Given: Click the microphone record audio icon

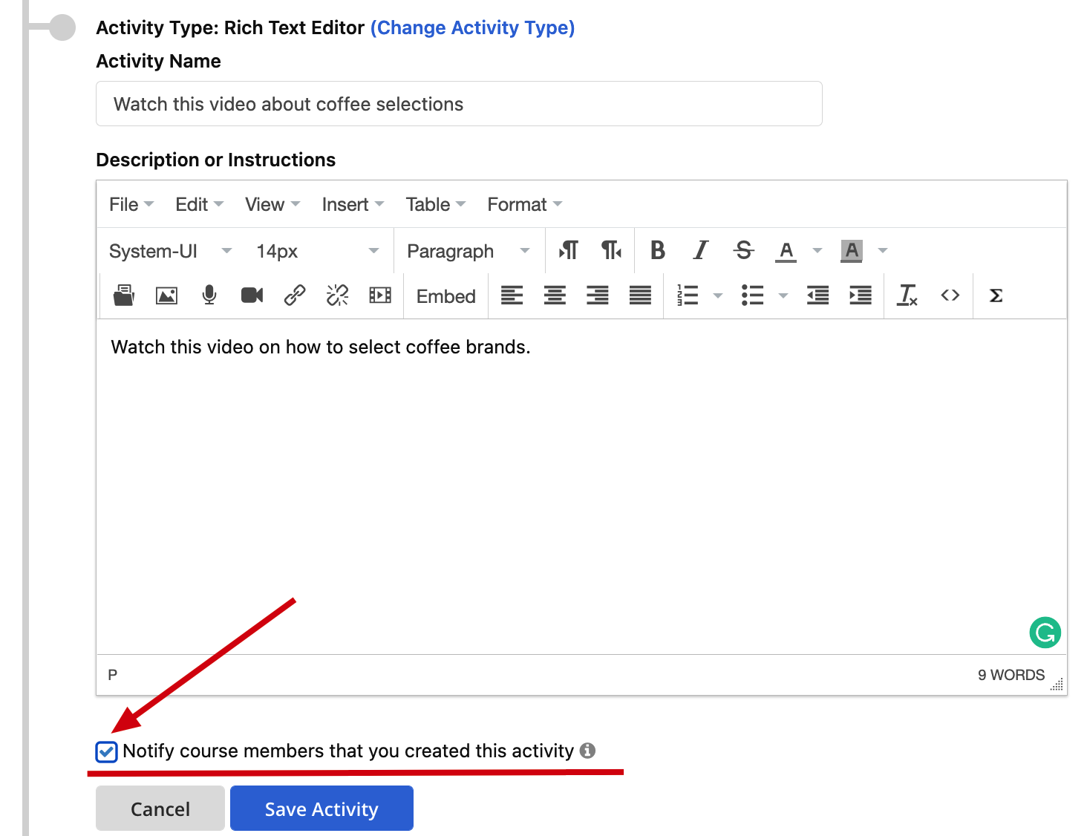Looking at the screenshot, I should pos(209,295).
